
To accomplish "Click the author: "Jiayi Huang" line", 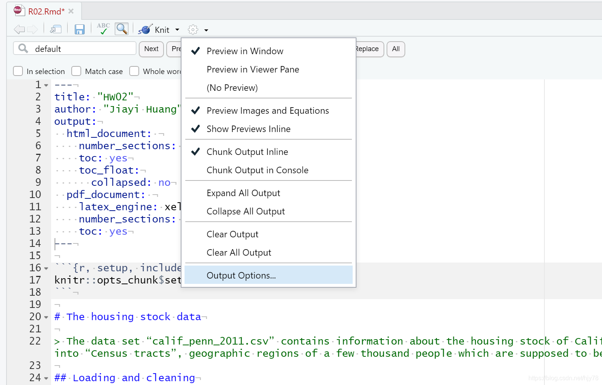I will pos(117,109).
